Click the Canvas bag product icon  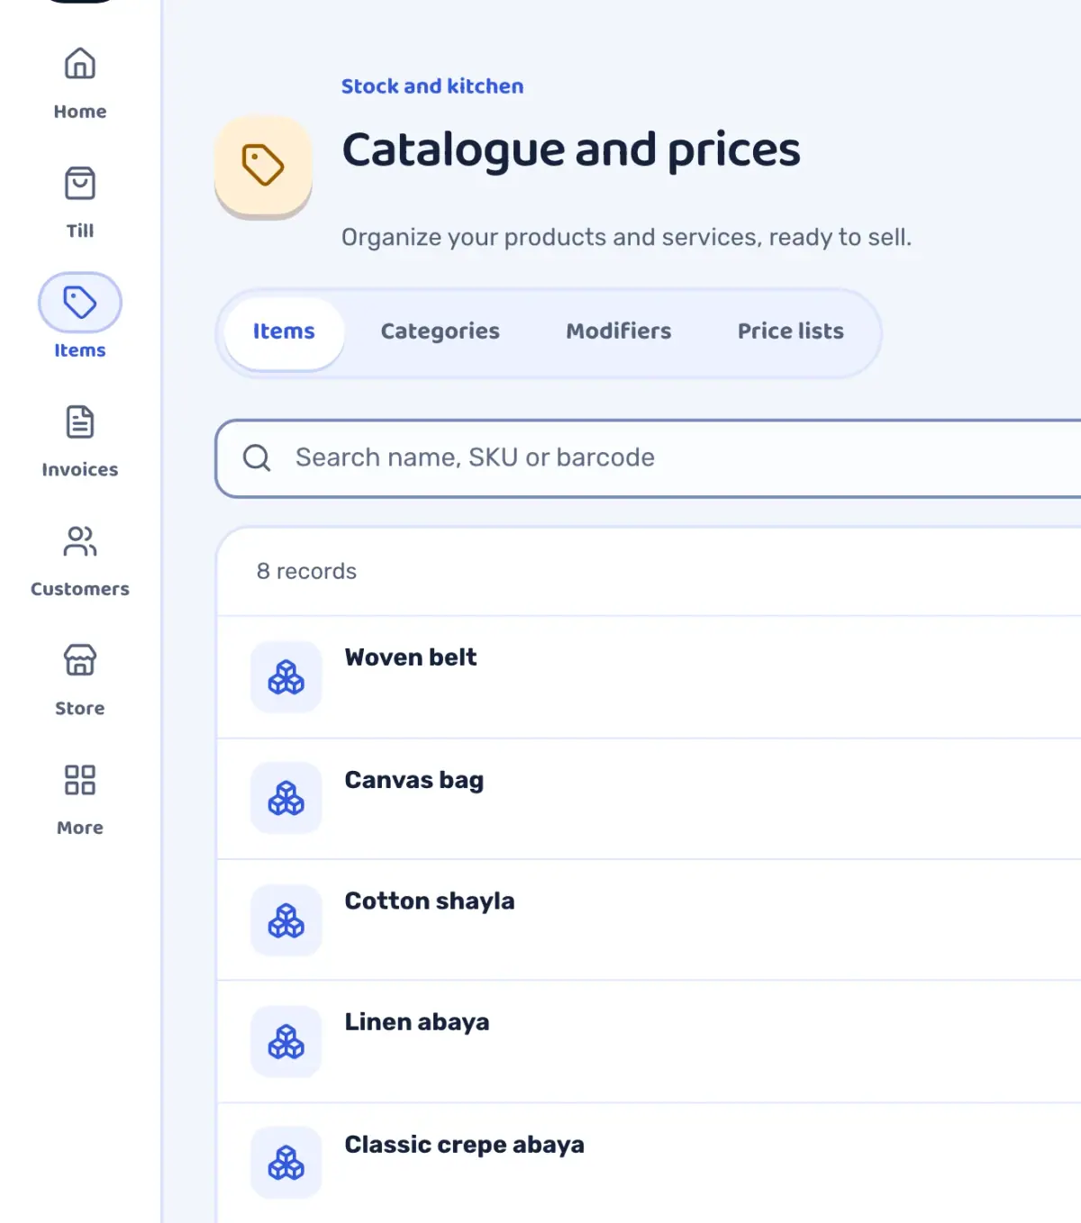(x=286, y=798)
